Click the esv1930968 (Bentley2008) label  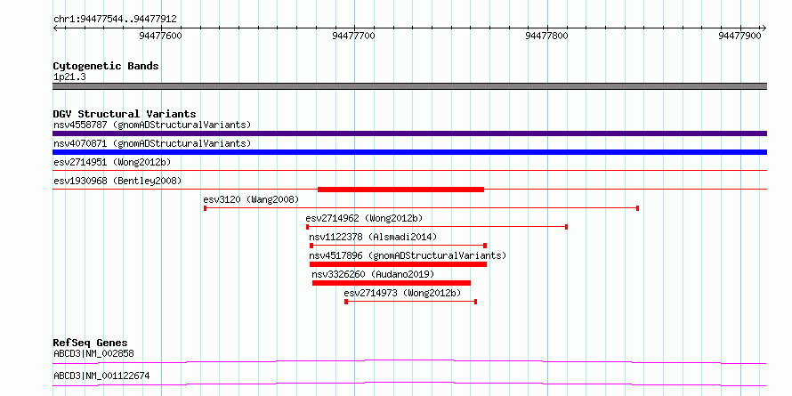pos(117,181)
